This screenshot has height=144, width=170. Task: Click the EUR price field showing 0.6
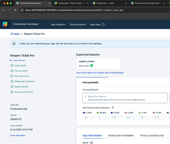[117, 117]
